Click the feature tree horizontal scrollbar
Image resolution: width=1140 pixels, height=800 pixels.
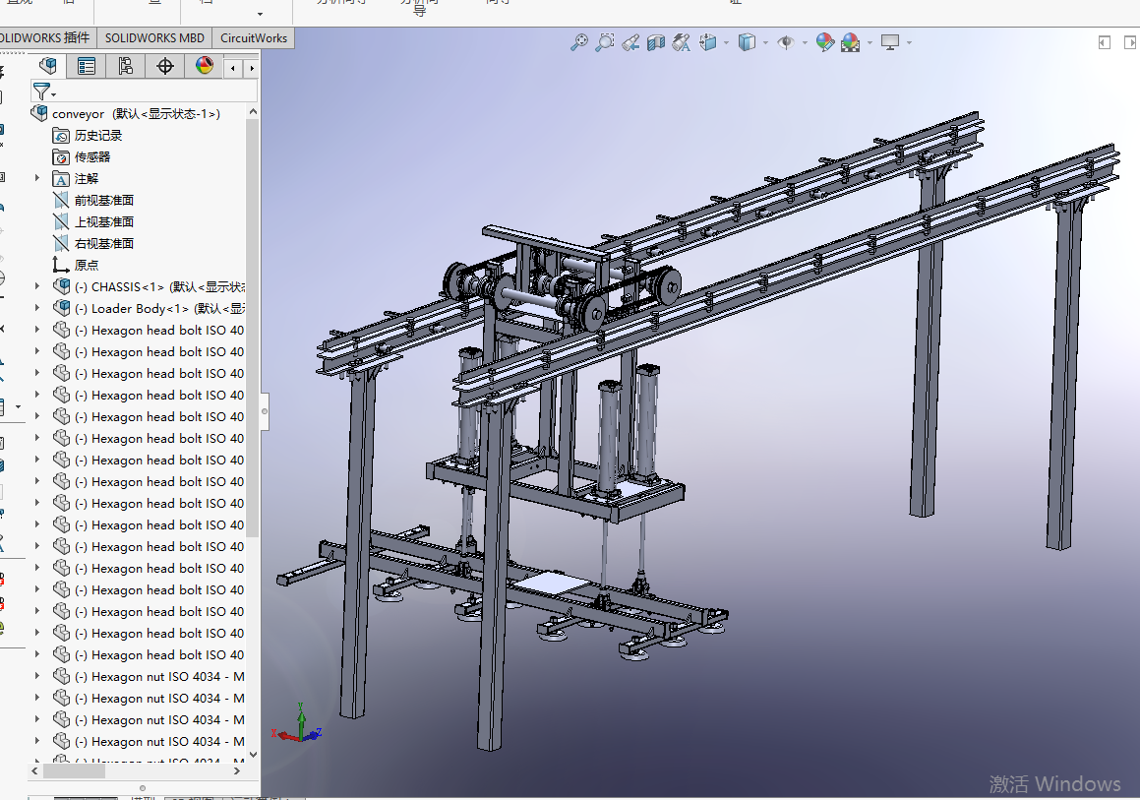(74, 771)
